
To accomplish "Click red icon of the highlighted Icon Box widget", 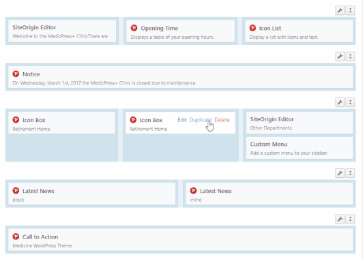I will (133, 119).
